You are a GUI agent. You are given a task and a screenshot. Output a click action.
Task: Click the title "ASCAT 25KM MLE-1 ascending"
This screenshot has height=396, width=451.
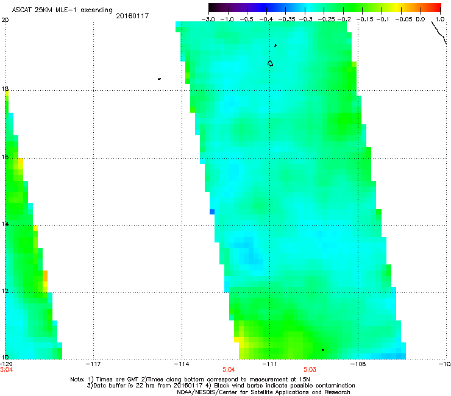coord(62,10)
